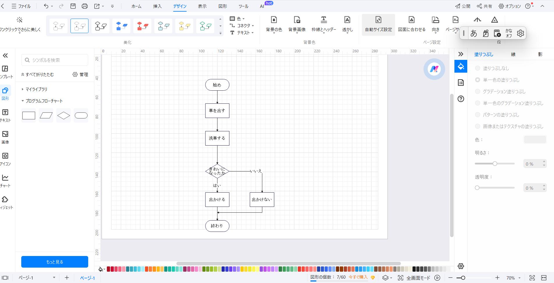This screenshot has width=554, height=283.
Task: Expand the theme gallery more arrow
Action: pos(220,33)
